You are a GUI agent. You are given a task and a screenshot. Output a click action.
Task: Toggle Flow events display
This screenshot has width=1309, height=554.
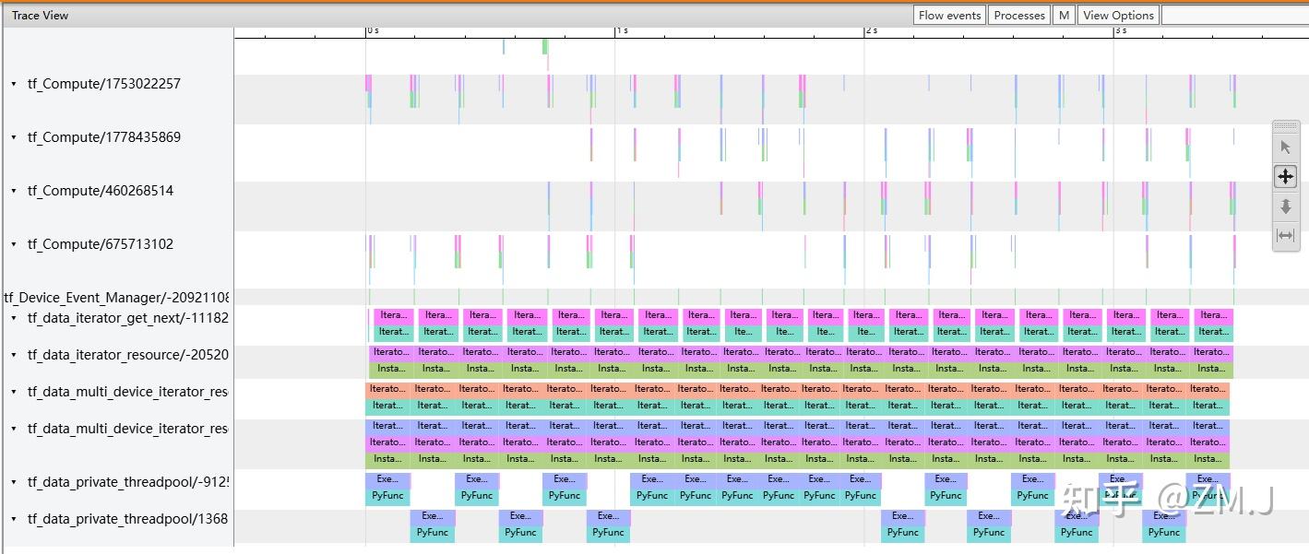coord(948,14)
